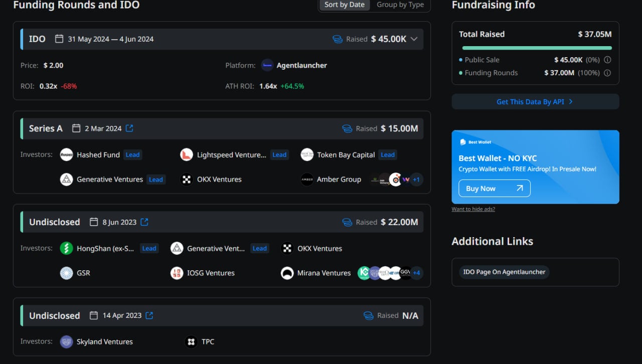642x364 pixels.
Task: Click the ROI value 0.32x
Action: (x=49, y=86)
